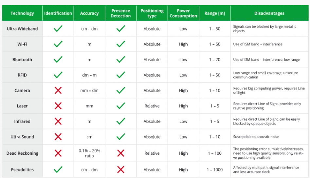Click the Ultra Sound Presence Detection checkmark
This screenshot has width=310, height=178.
pos(120,137)
